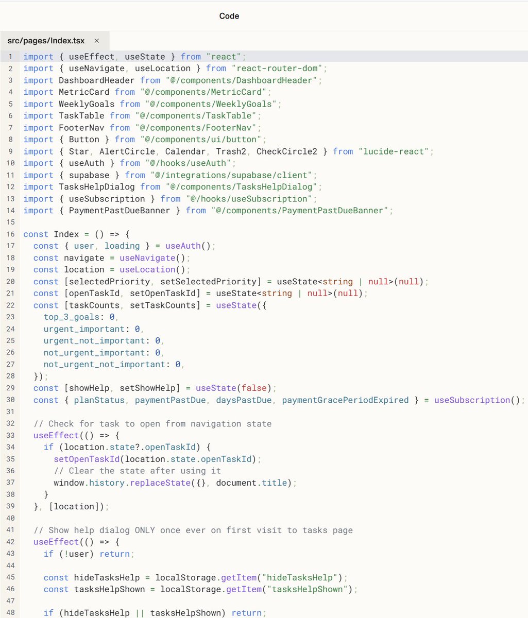Click the urgent_not_important property
The width and height of the screenshot is (528, 618).
[94, 341]
